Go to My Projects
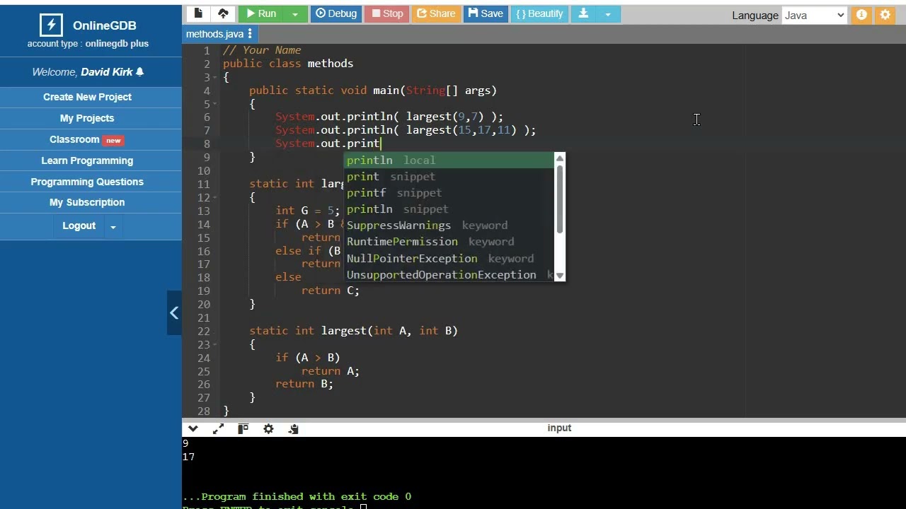The image size is (906, 509). tap(87, 118)
